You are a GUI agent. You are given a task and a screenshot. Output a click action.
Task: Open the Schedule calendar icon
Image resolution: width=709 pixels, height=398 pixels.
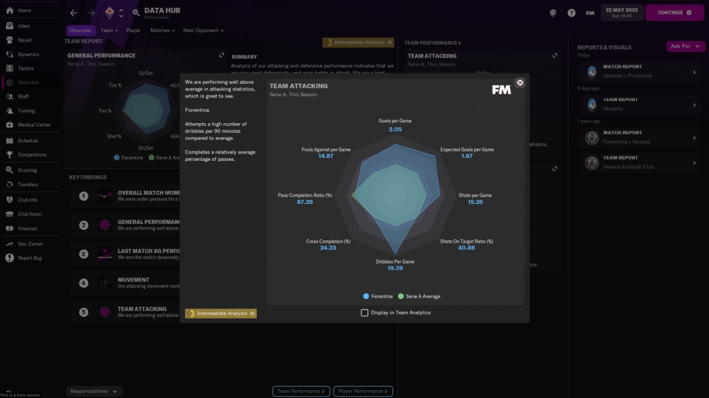click(x=9, y=141)
